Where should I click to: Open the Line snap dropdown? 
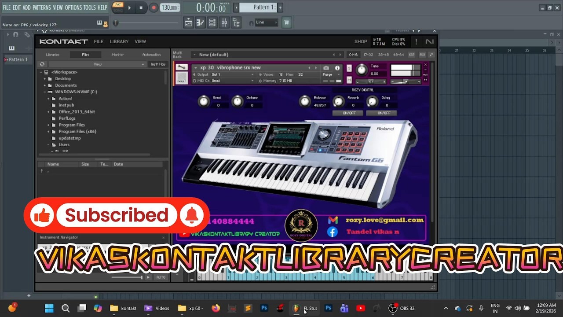pos(267,22)
